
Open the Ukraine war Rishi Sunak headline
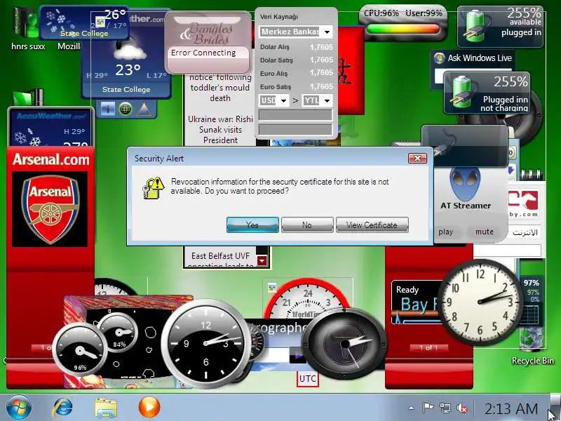point(220,129)
